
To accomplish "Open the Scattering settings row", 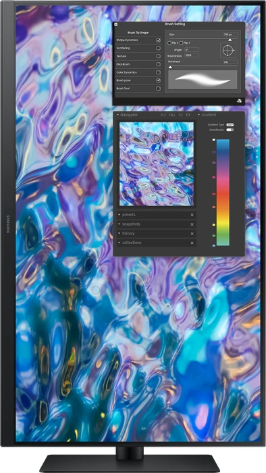I will pos(138,48).
